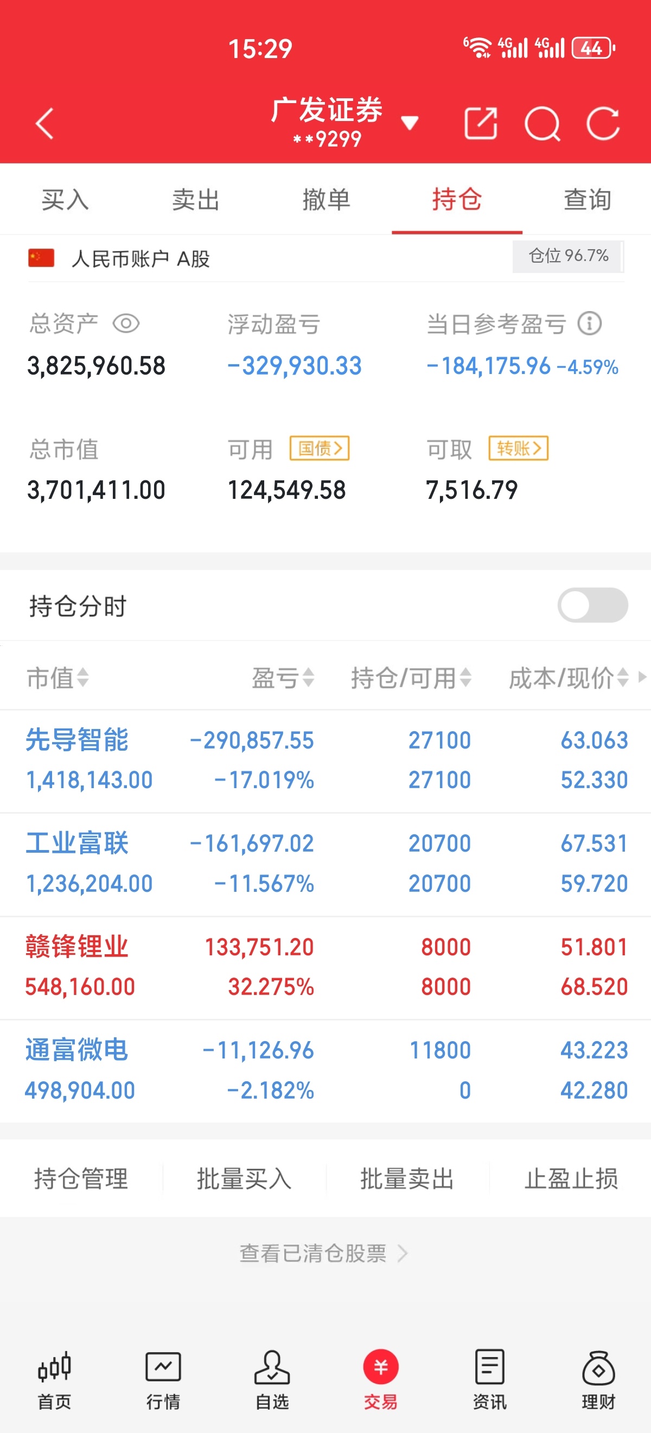Tap the 转账 tag button
The height and width of the screenshot is (1433, 651).
[519, 448]
